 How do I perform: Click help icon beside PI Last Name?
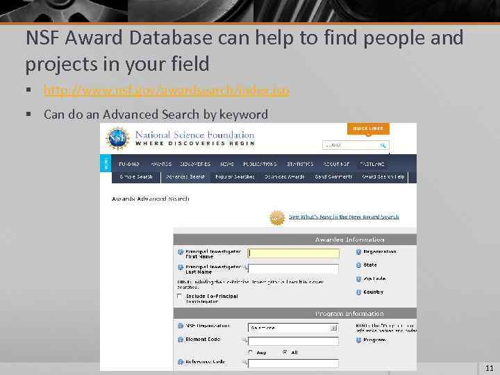click(181, 267)
